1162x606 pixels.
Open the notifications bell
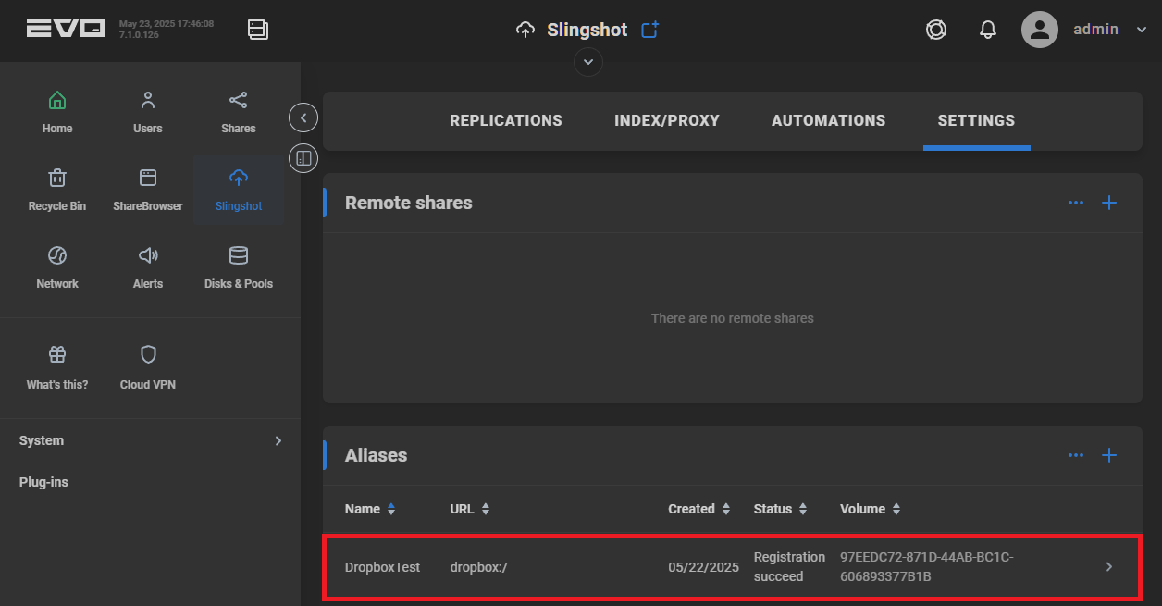point(987,30)
